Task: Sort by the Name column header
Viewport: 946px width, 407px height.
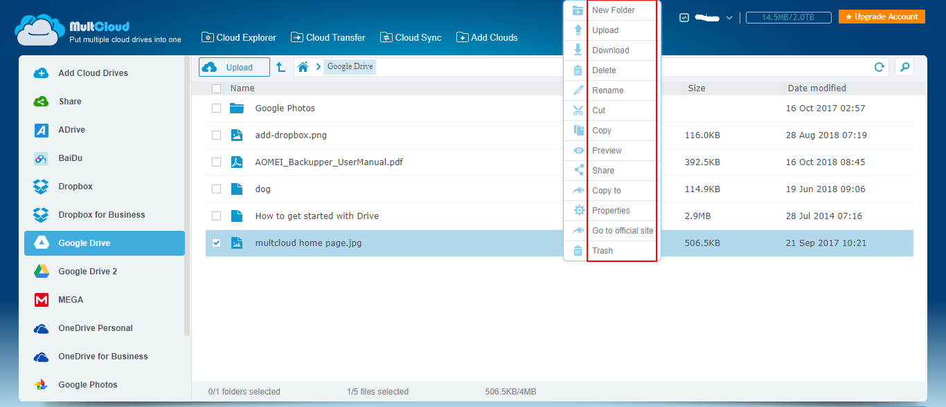Action: pos(242,88)
